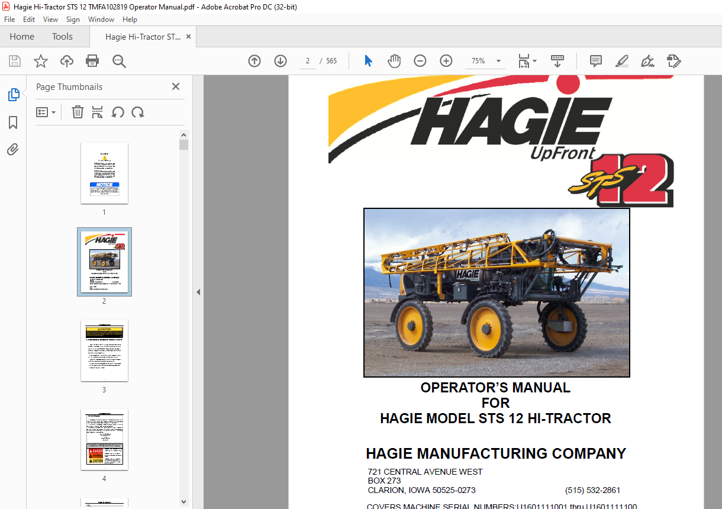
Task: Select the arrow selection tool
Action: coord(368,61)
